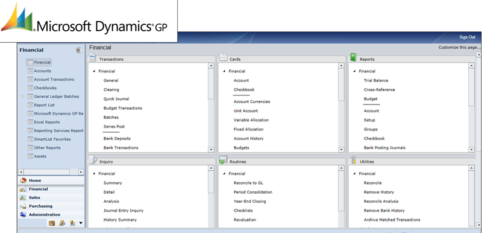Open Budget Transactions entry
This screenshot has width=482, height=233.
[x=123, y=108]
